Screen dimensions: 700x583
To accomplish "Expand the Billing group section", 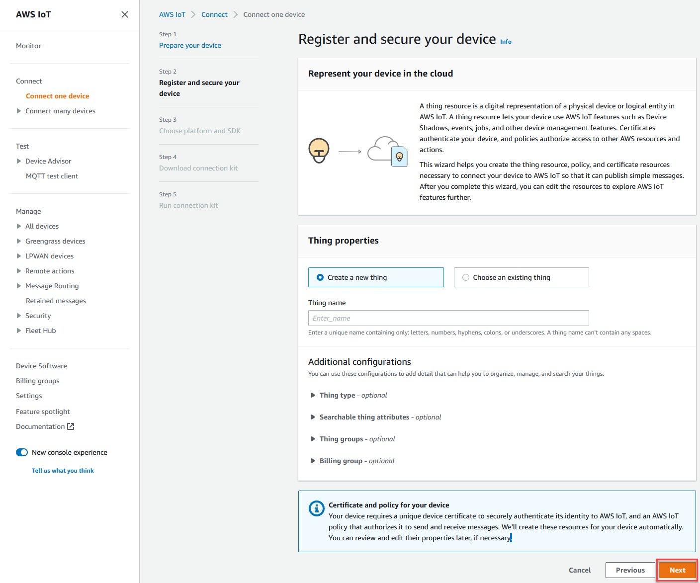I will (313, 461).
